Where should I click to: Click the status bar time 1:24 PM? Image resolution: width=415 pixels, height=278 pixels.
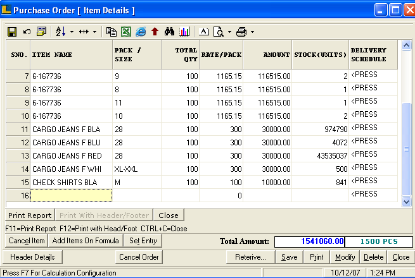coord(382,272)
